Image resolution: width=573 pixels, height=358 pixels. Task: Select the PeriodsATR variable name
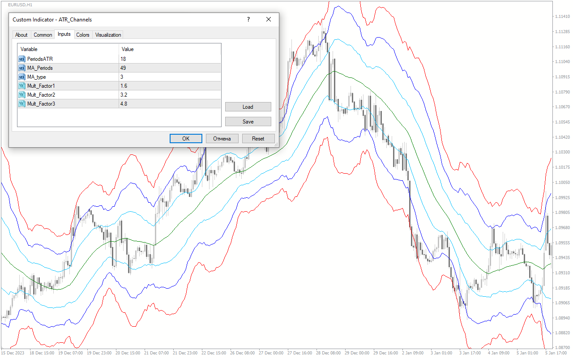40,59
